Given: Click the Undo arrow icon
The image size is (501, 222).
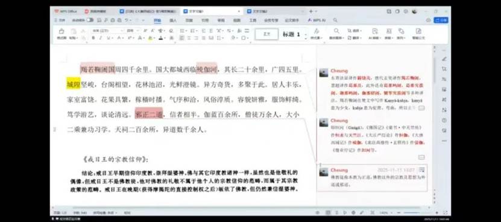Looking at the screenshot, I should (x=127, y=20).
